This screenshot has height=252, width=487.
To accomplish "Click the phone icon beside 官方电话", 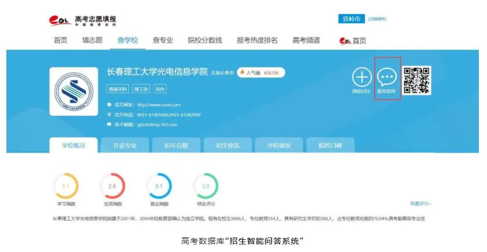I will tap(109, 115).
